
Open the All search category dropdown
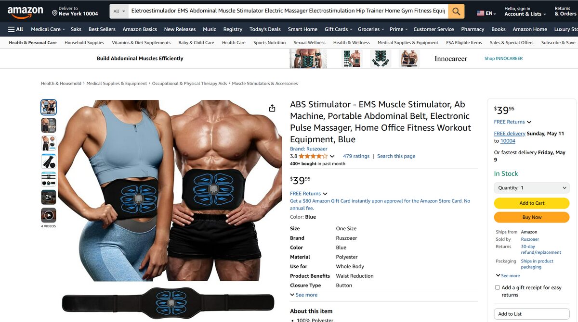tap(118, 11)
